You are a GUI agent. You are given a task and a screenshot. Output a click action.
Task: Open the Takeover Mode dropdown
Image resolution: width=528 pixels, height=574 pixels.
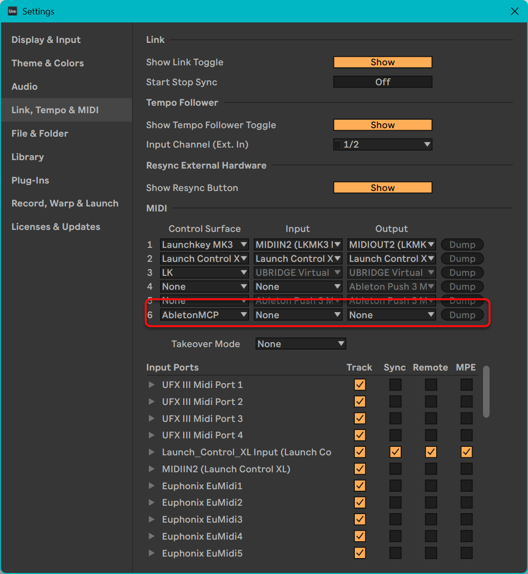(300, 344)
